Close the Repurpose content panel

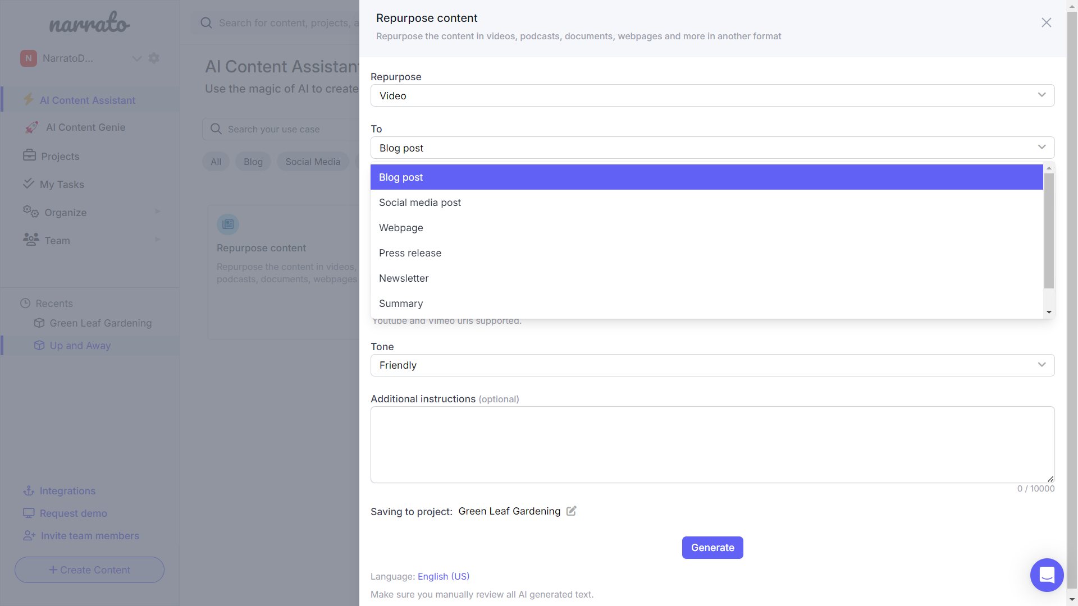[x=1046, y=23]
